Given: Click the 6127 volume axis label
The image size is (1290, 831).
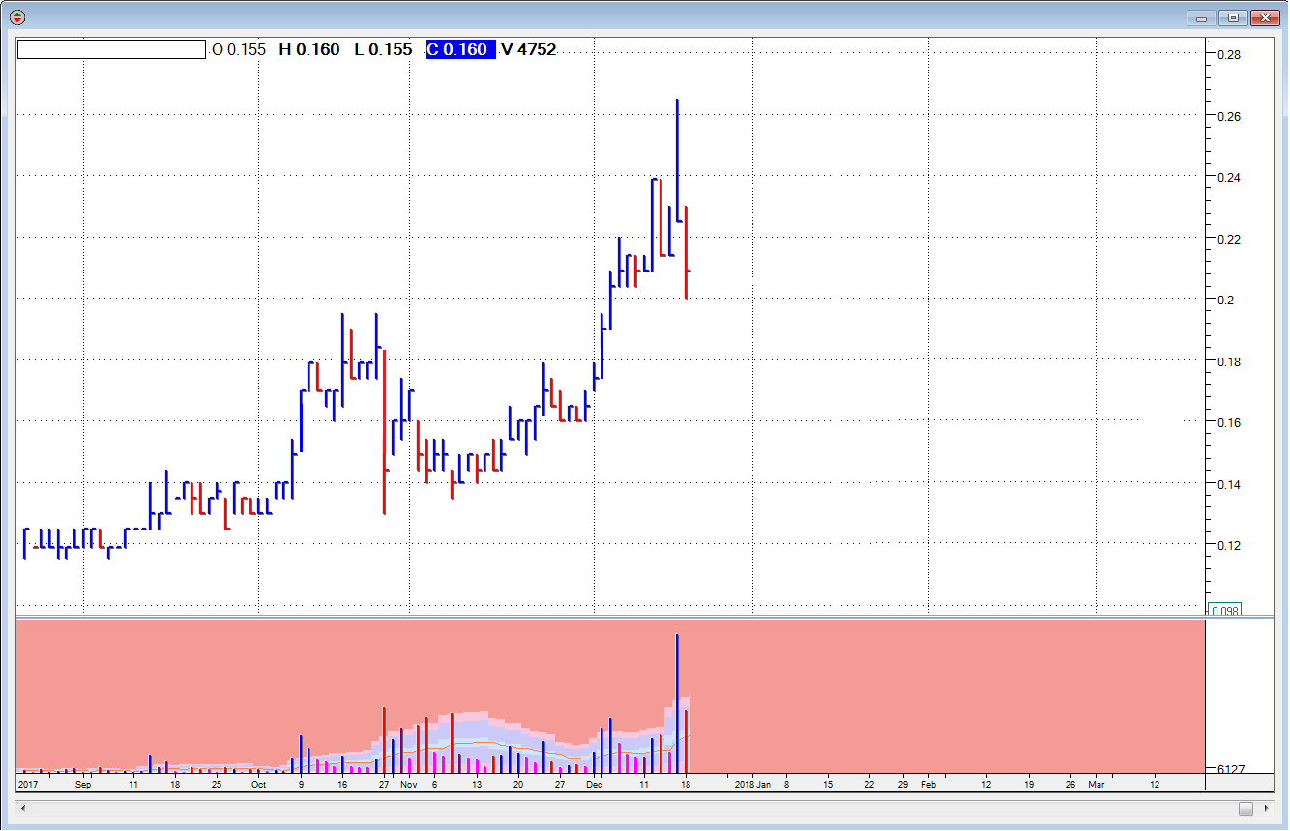Looking at the screenshot, I should (1230, 770).
